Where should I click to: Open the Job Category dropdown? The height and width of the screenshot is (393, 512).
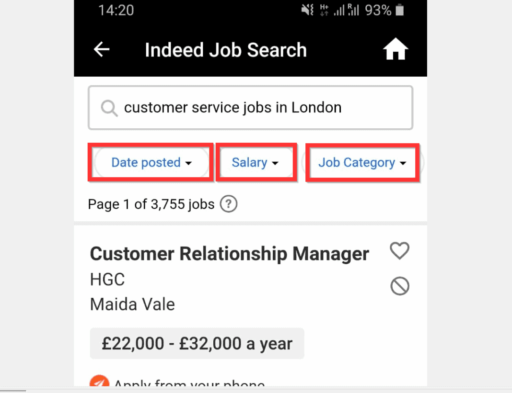pos(362,162)
